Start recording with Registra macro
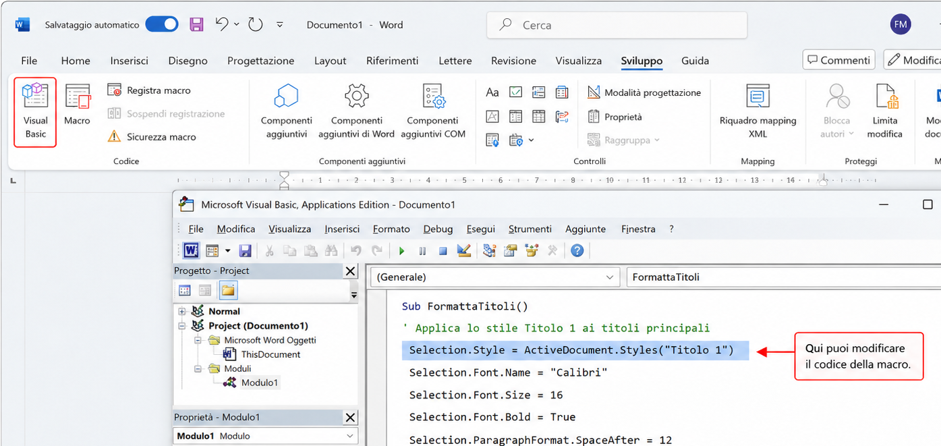This screenshot has width=941, height=446. 149,90
